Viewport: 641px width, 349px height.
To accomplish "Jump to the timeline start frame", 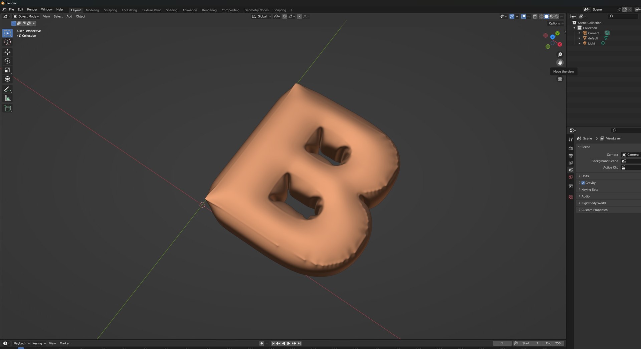I will [x=273, y=343].
